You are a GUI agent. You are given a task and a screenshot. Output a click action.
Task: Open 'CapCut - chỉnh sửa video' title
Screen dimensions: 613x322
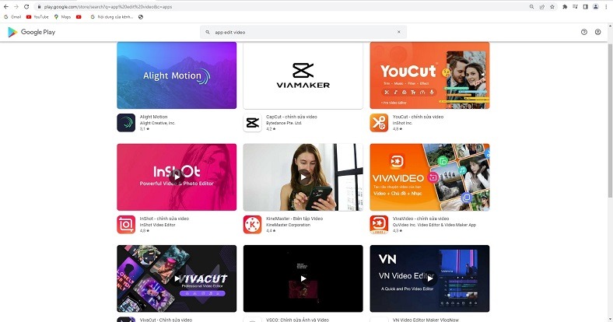292,117
